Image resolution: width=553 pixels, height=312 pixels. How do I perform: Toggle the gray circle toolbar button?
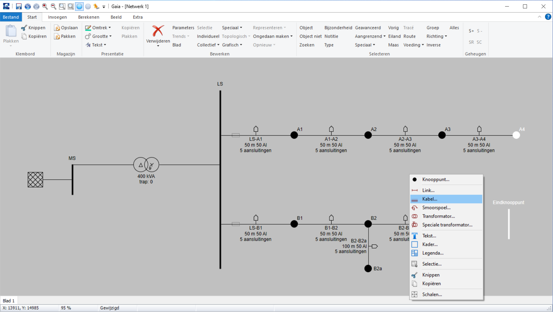tap(88, 6)
